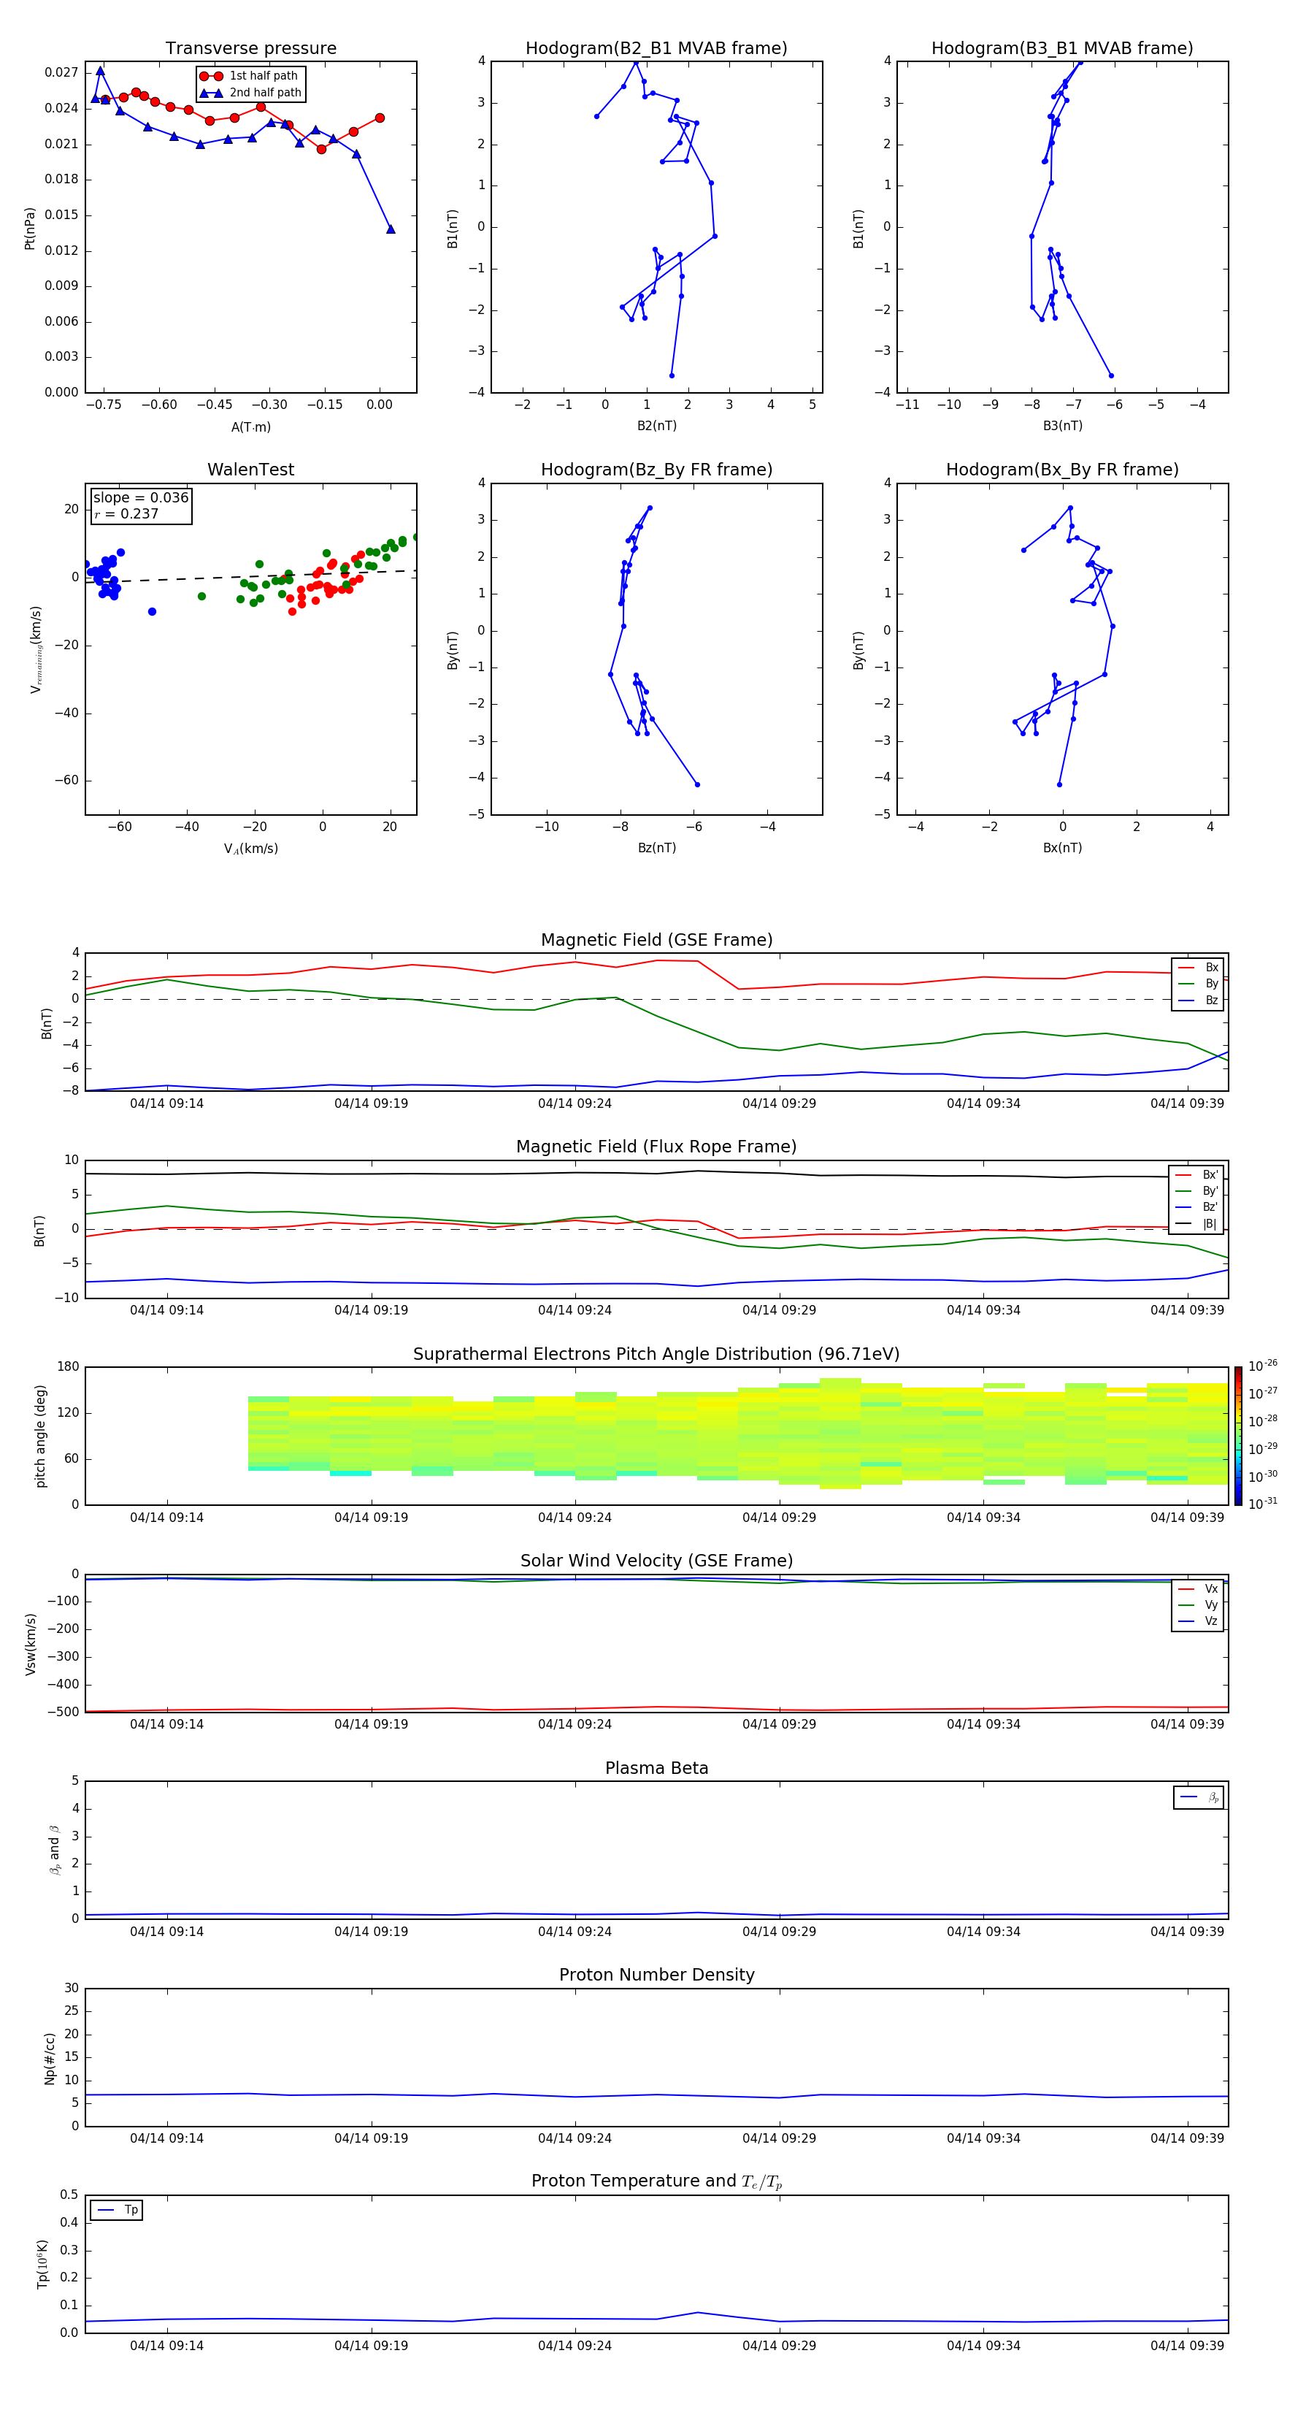Click the 'slope = 0.036' annotation
Viewport: 1314px width, 2410px height.
pos(141,498)
